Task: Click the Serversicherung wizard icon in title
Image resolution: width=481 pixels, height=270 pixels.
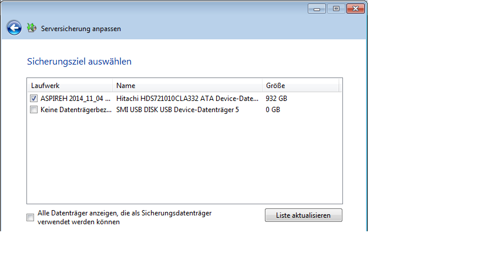Action: [x=31, y=28]
